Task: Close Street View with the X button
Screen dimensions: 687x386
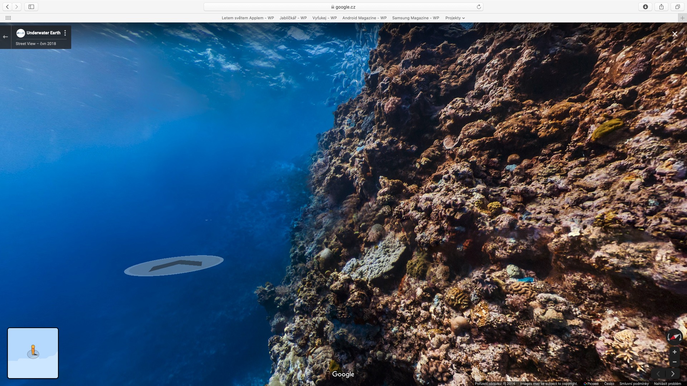Action: [674, 34]
